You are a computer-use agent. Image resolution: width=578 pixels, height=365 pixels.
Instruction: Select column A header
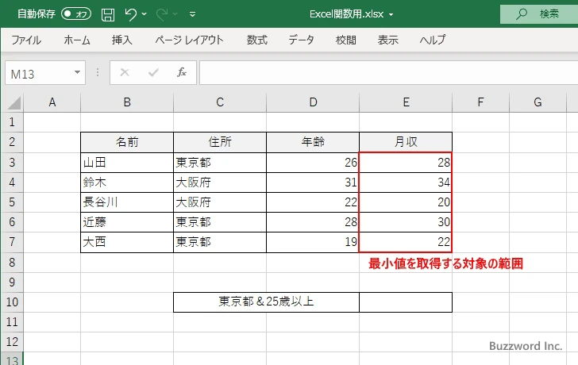click(52, 102)
